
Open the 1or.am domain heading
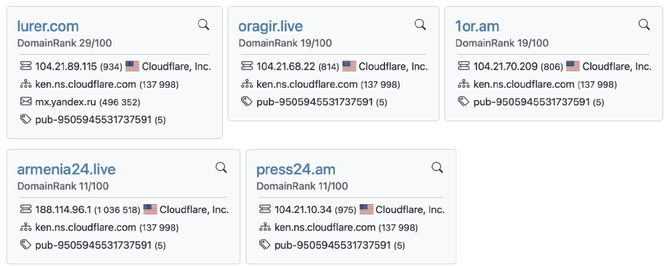coord(477,26)
